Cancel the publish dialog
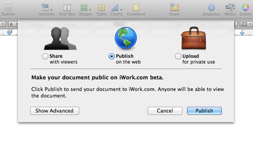 165,111
